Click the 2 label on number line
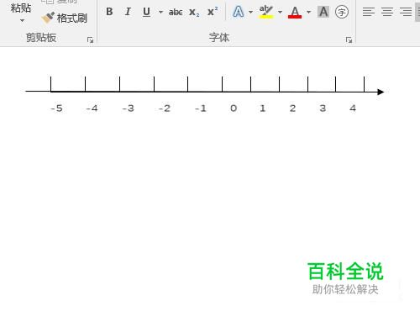Viewport: 420px width, 322px height. coord(292,108)
